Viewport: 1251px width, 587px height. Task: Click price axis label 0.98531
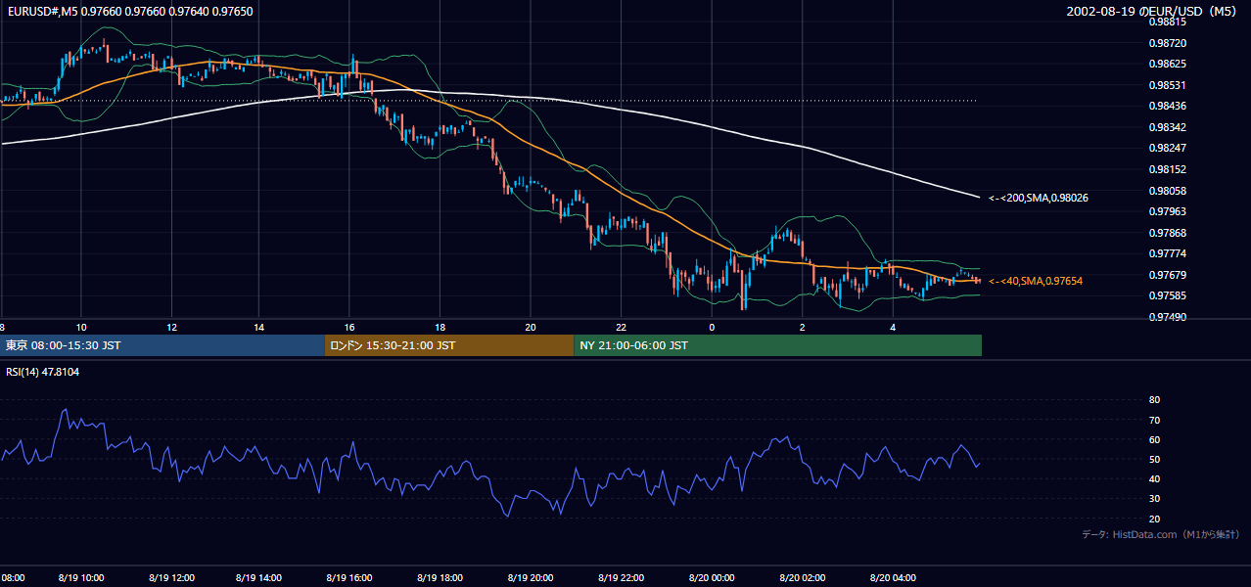click(x=1167, y=85)
